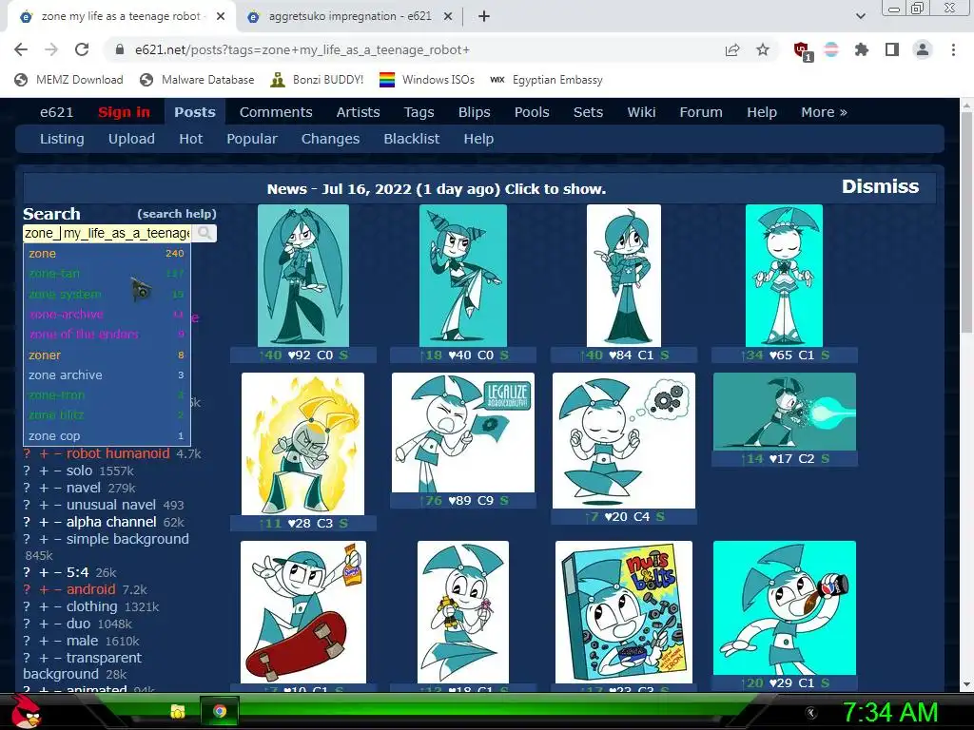The image size is (974, 730).
Task: Select 'zone archive' autocomplete suggestion
Action: [107, 375]
